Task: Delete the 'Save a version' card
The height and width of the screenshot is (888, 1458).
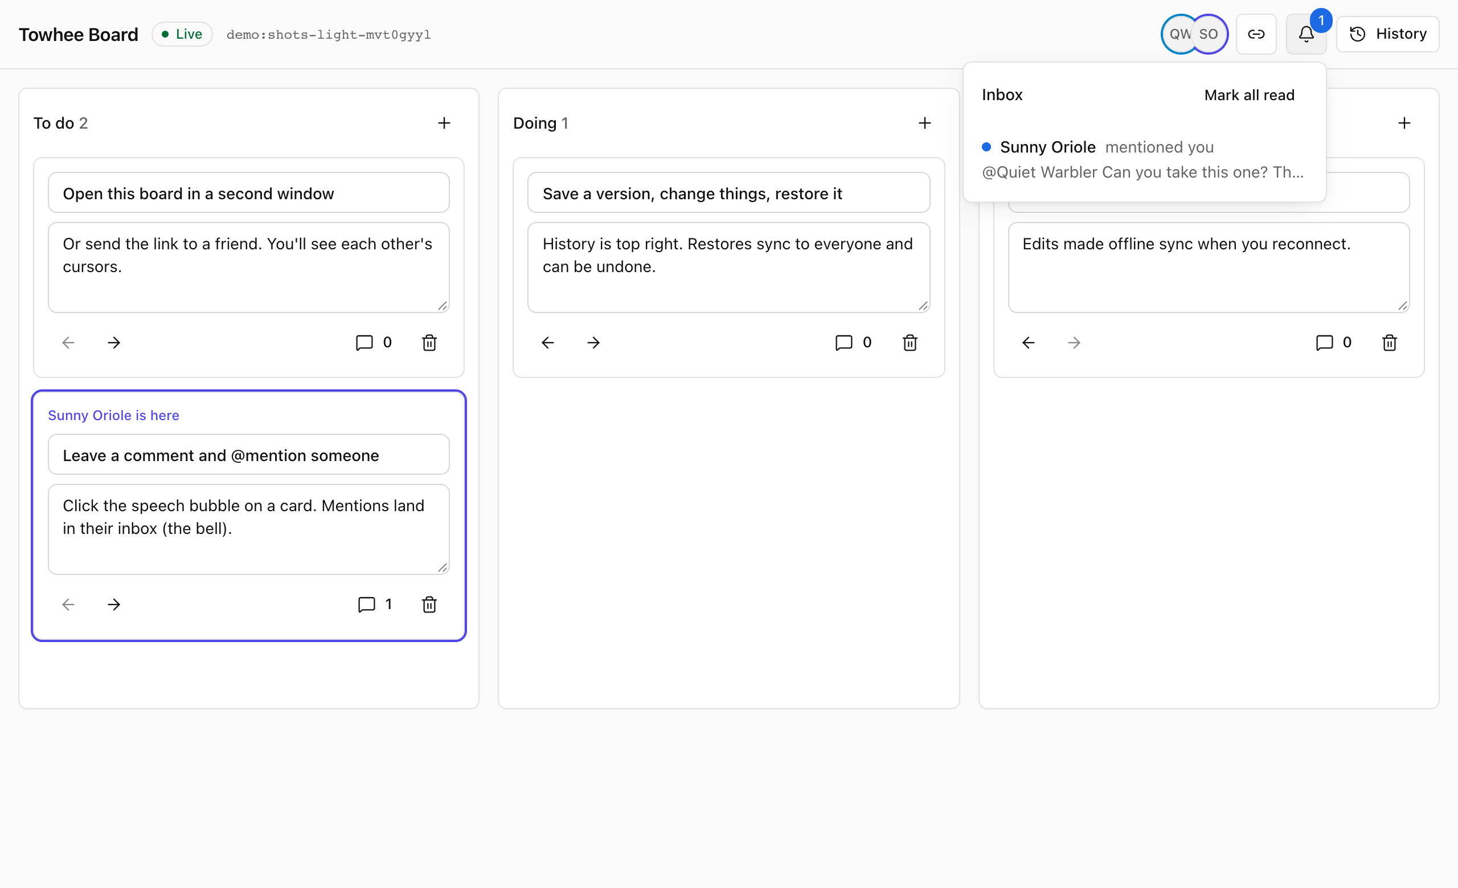Action: [x=910, y=343]
